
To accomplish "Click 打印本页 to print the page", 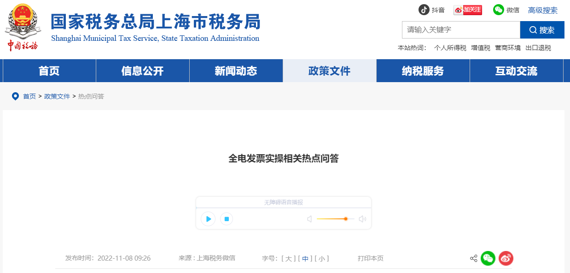I will click(x=370, y=258).
